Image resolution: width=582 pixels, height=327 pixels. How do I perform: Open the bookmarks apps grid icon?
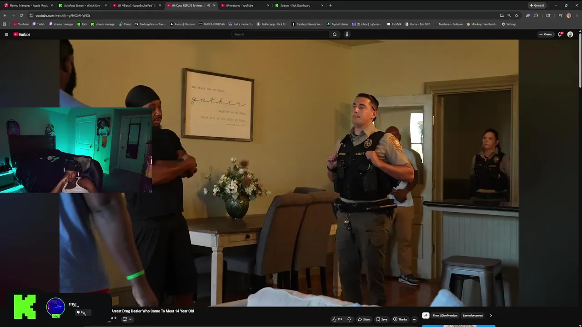(x=5, y=24)
